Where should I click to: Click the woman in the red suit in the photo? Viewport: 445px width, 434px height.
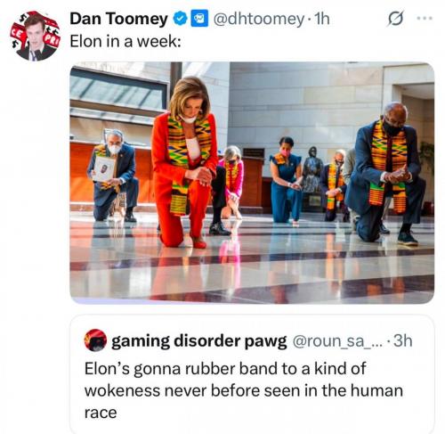[184, 162]
